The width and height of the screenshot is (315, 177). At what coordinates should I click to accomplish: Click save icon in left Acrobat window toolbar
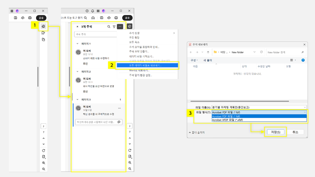tap(16, 18)
